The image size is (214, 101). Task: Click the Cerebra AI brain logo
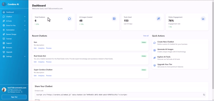coord(4,4)
